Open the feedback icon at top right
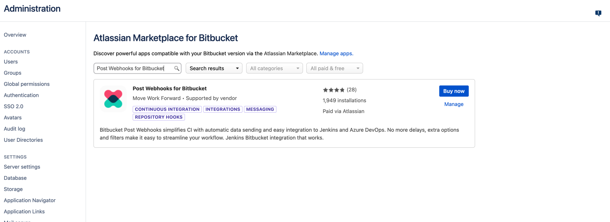Viewport: 610px width, 222px height. tap(598, 13)
